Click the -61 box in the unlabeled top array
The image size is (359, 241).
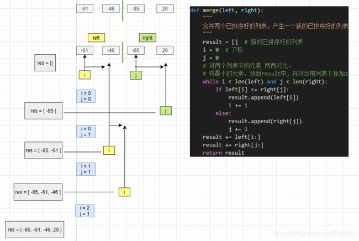[85, 9]
